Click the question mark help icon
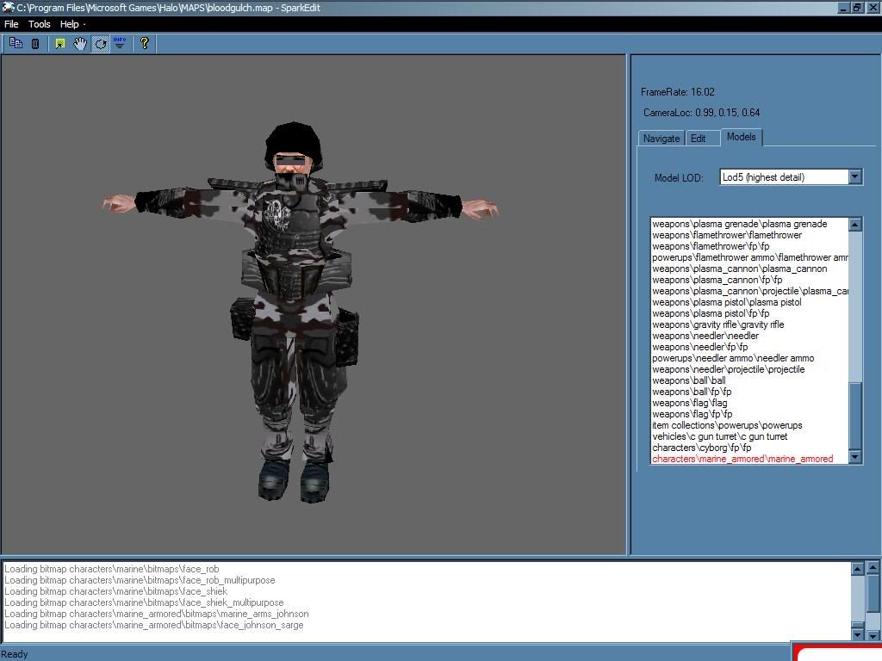The height and width of the screenshot is (661, 882). (145, 43)
